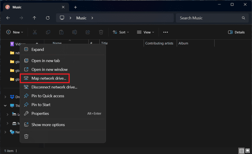The image size is (252, 154).
Task: Open a new tab with plus button
Action: pos(75,7)
